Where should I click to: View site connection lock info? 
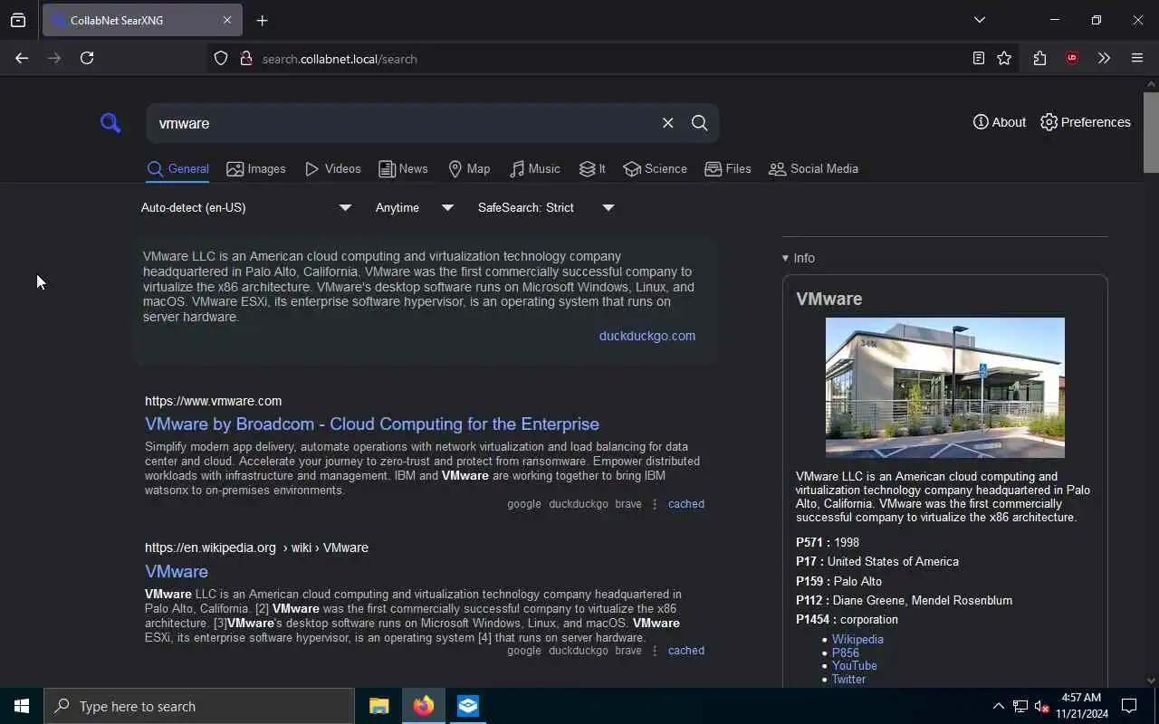[245, 59]
